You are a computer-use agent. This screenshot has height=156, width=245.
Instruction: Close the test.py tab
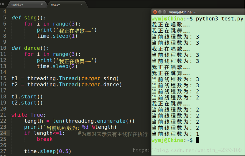(x=81, y=4)
